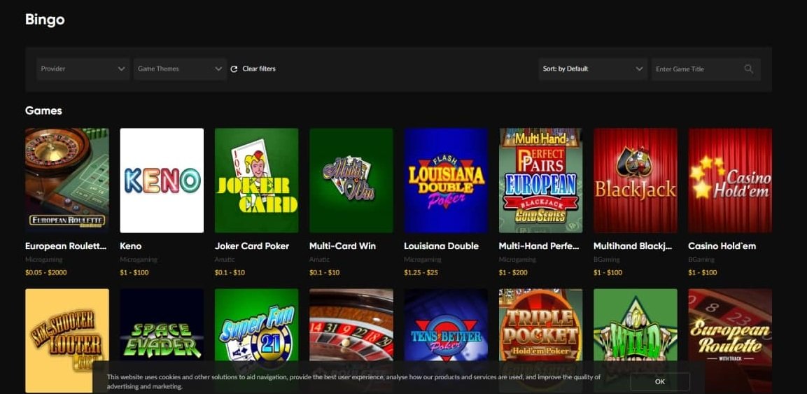Launch the BlackJack red curtain thumbnail
The image size is (807, 394).
(x=635, y=181)
